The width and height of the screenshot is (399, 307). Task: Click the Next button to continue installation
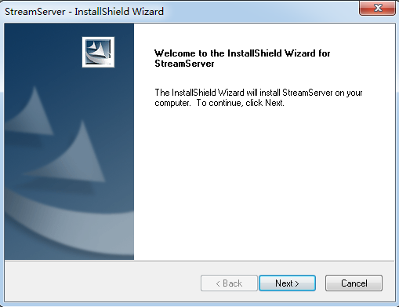(287, 283)
